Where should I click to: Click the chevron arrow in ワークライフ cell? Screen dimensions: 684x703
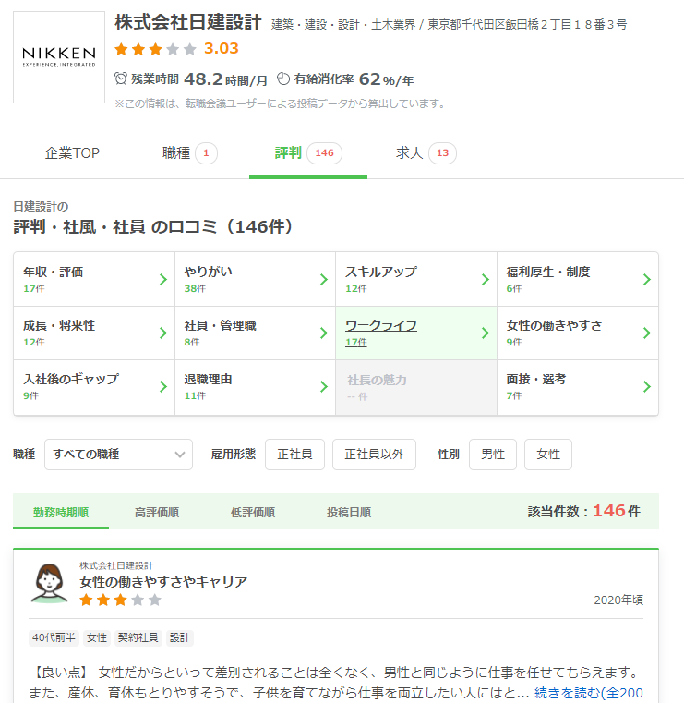pos(486,333)
